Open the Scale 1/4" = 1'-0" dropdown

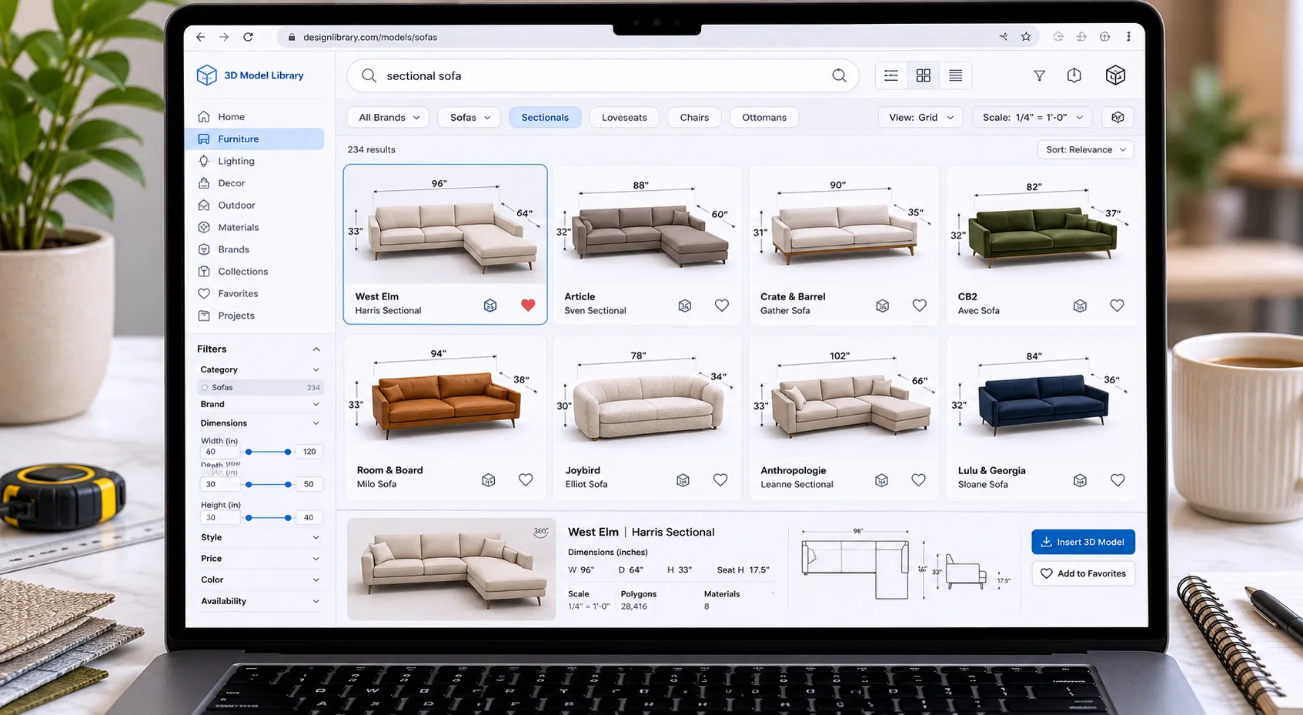1032,117
